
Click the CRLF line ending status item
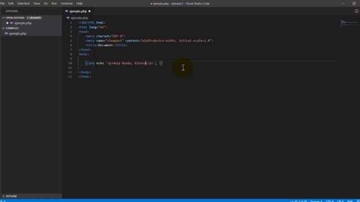[x=340, y=201]
